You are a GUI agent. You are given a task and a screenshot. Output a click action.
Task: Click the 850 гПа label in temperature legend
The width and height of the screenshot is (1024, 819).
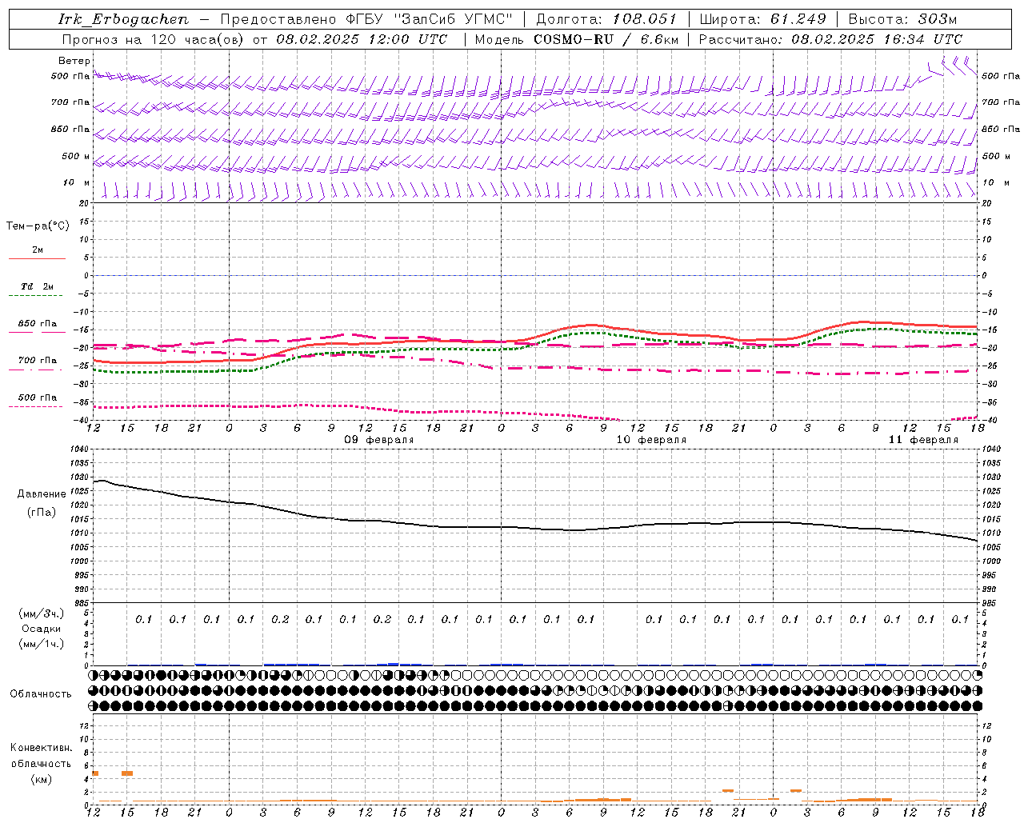(37, 324)
